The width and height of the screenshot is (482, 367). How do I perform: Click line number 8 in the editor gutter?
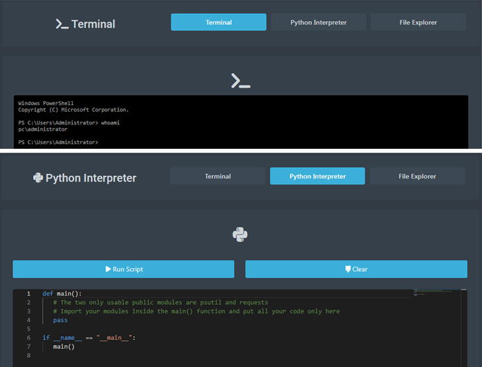click(28, 355)
